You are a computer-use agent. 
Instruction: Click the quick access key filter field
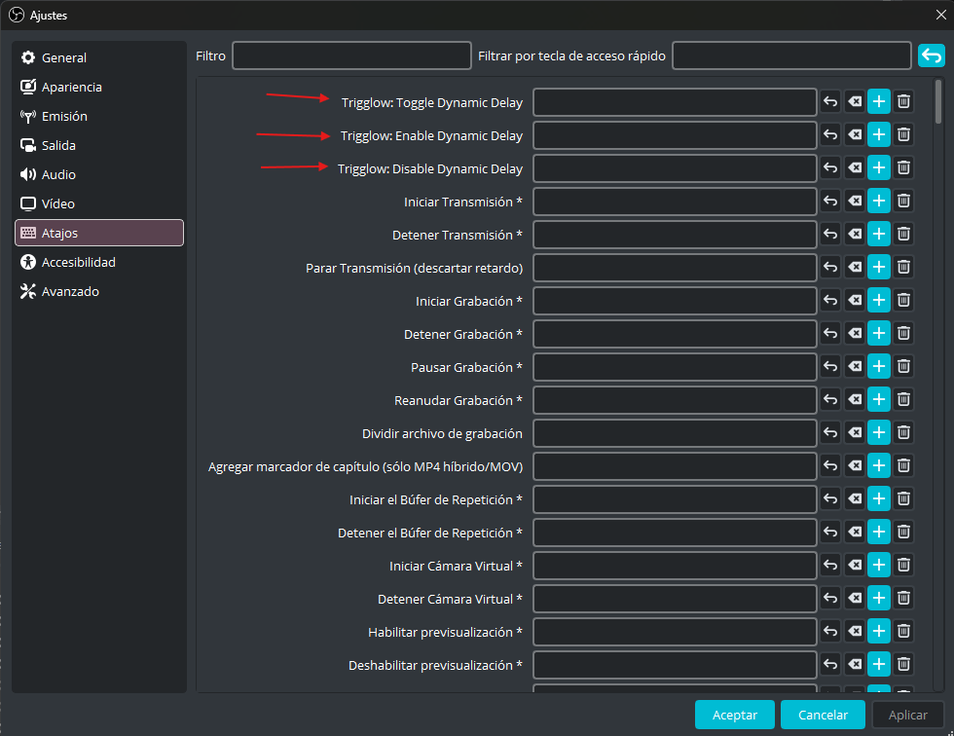pyautogui.click(x=791, y=55)
